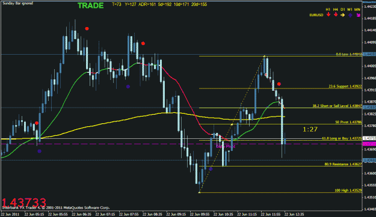
Task: Select the 22 Jun 05:55 time axis label
Action: click(58, 214)
